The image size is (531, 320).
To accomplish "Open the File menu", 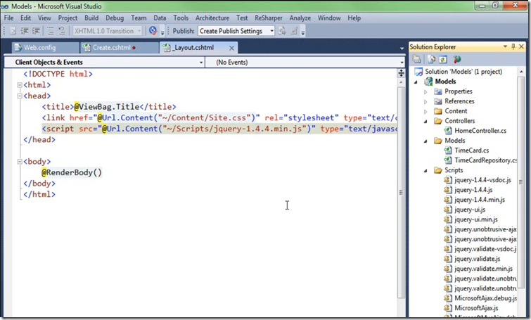I will 9,18.
